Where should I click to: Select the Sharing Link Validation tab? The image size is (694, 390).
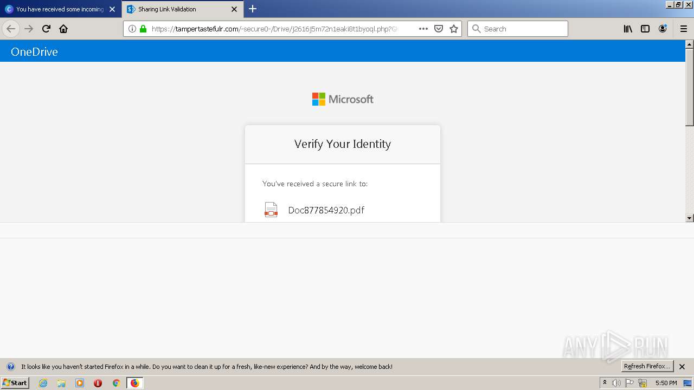click(x=183, y=9)
